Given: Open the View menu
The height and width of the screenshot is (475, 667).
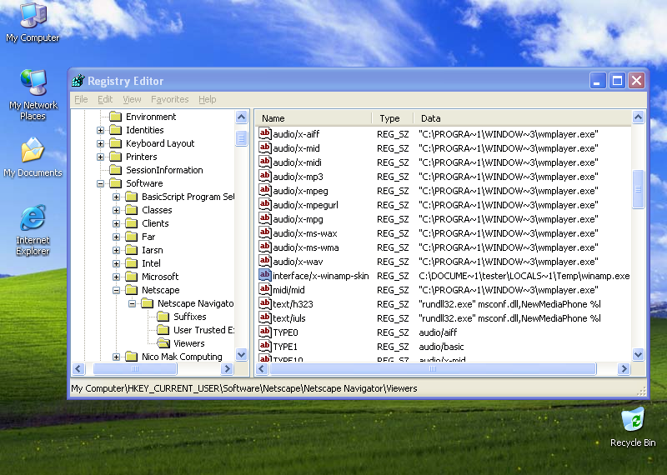Looking at the screenshot, I should click(x=132, y=99).
